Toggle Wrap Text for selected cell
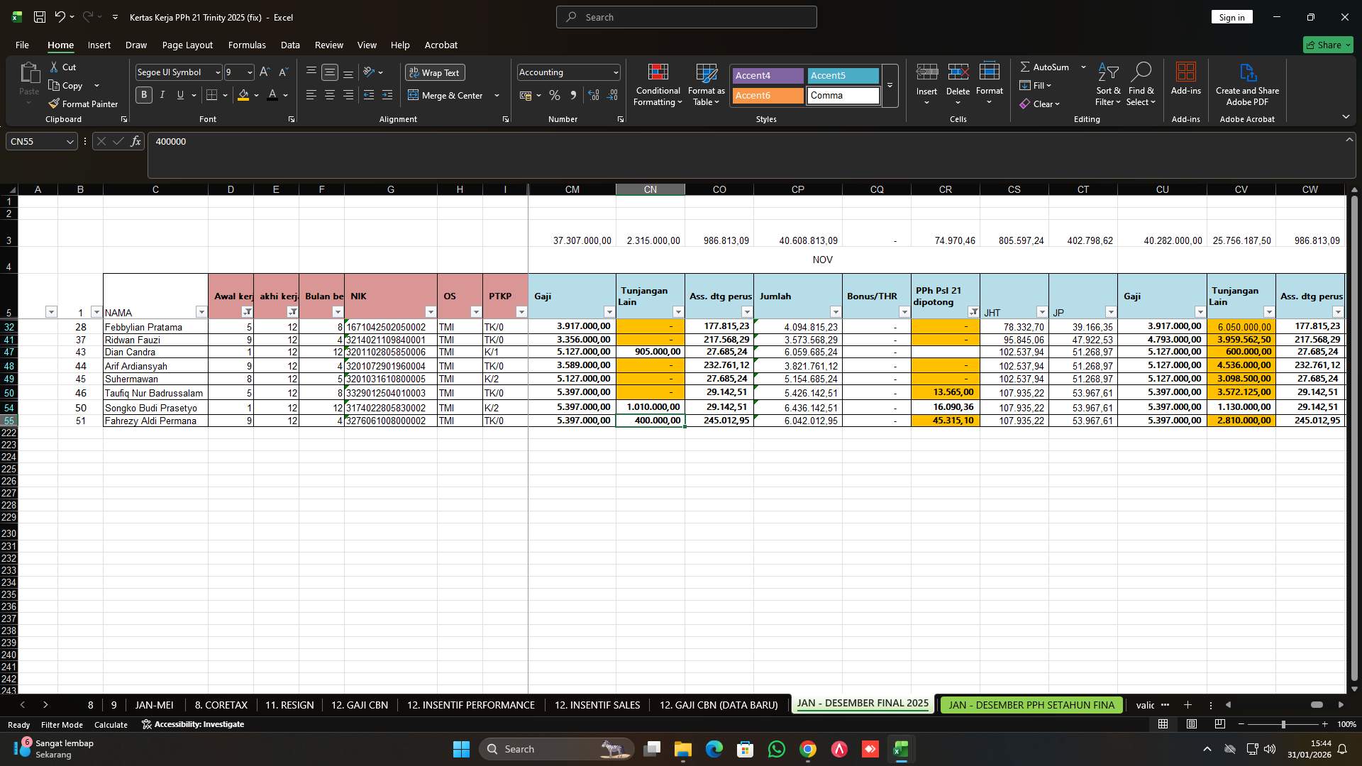 [x=434, y=72]
